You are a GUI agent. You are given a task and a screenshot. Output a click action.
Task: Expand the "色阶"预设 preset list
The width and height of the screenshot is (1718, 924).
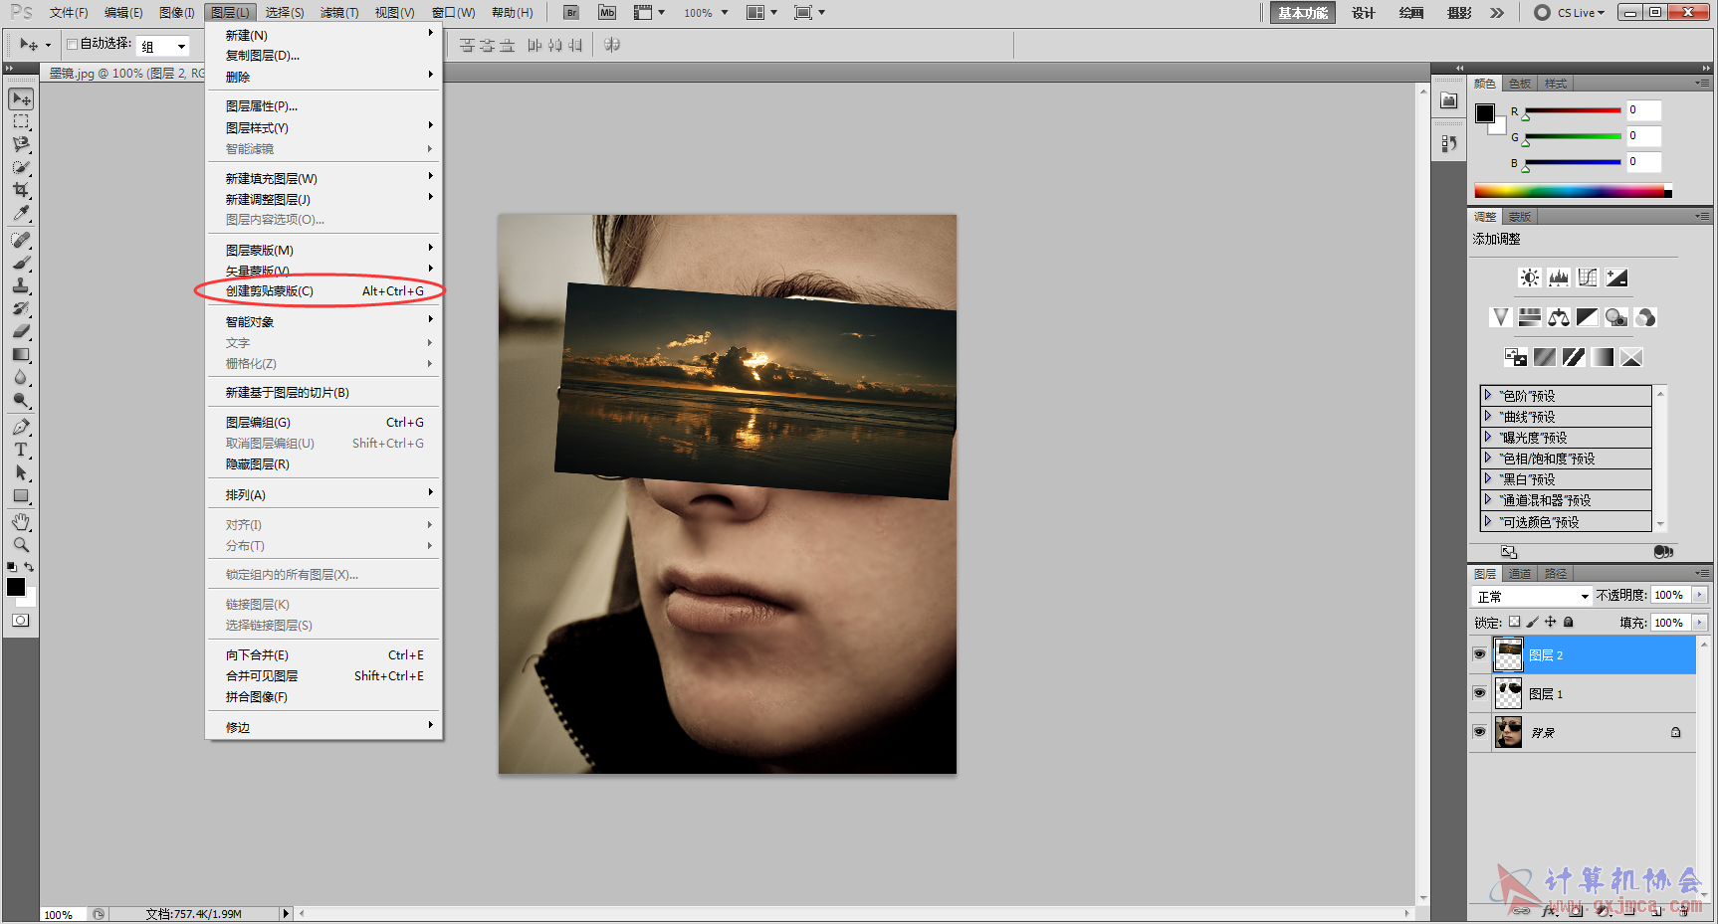pos(1488,395)
